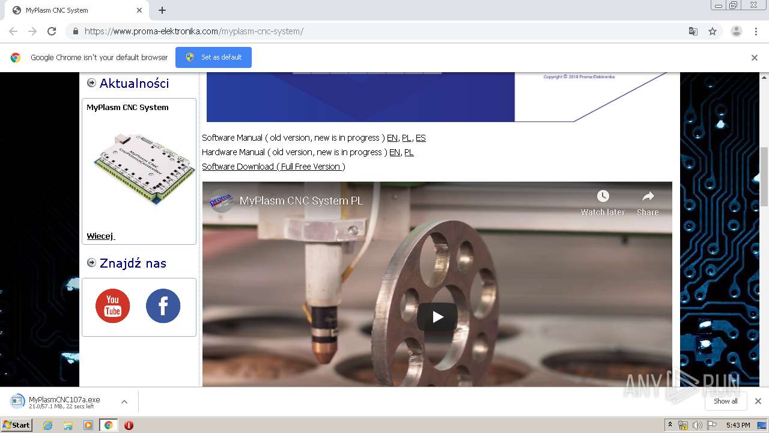Open the Hardware Manual EN link
This screenshot has width=769, height=433.
[x=395, y=152]
